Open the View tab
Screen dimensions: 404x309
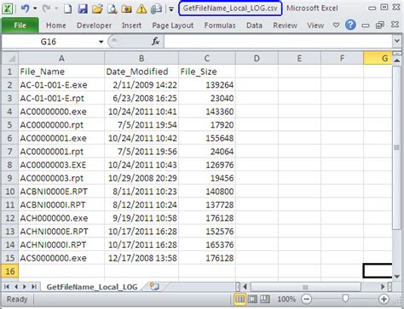coord(315,26)
